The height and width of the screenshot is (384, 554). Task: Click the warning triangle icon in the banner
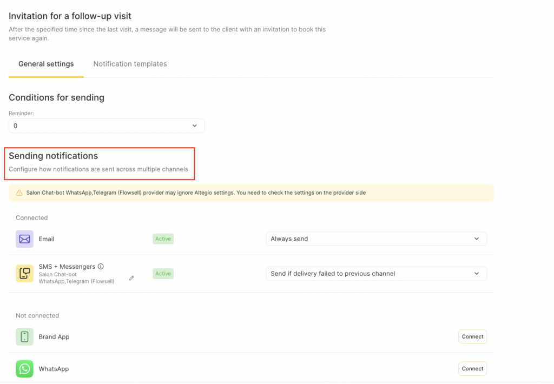(19, 193)
